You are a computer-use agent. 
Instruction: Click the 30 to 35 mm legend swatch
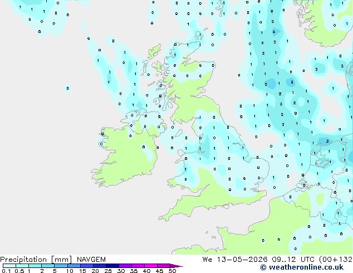pyautogui.click(x=125, y=266)
